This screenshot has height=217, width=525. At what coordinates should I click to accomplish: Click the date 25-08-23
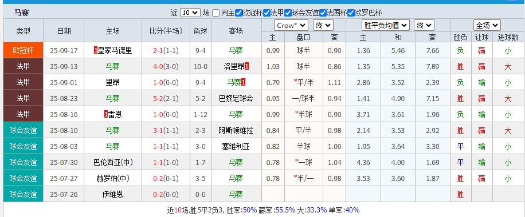64,98
